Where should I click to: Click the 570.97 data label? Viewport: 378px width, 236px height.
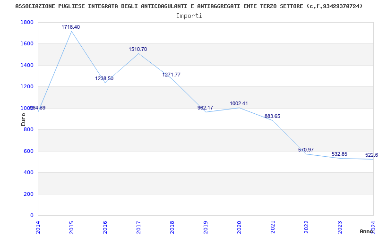click(x=306, y=150)
